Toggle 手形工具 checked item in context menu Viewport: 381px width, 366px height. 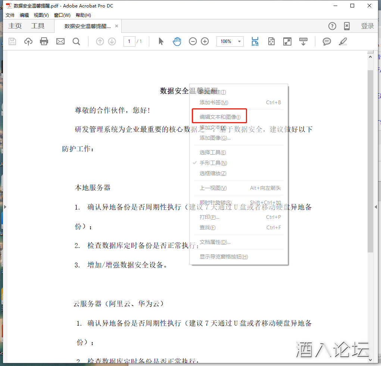[213, 163]
